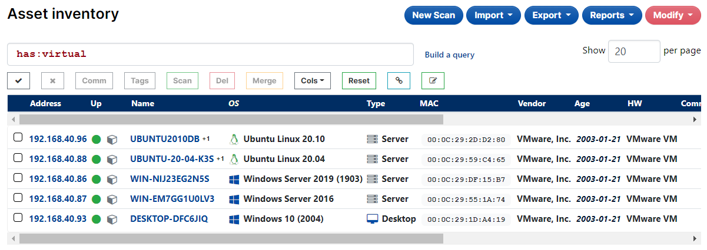The width and height of the screenshot is (707, 250).
Task: Open the Import dropdown
Action: point(493,15)
